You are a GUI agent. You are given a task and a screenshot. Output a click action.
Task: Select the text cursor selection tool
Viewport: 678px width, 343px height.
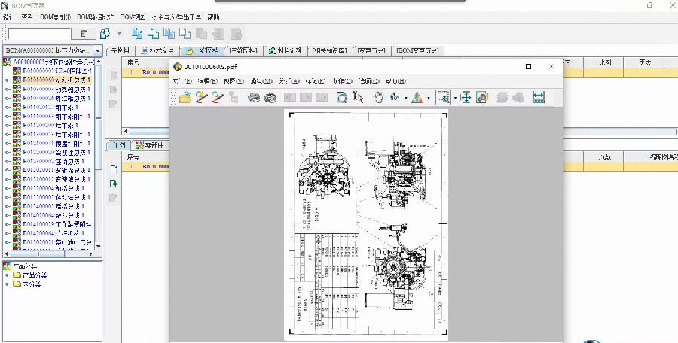coord(359,97)
